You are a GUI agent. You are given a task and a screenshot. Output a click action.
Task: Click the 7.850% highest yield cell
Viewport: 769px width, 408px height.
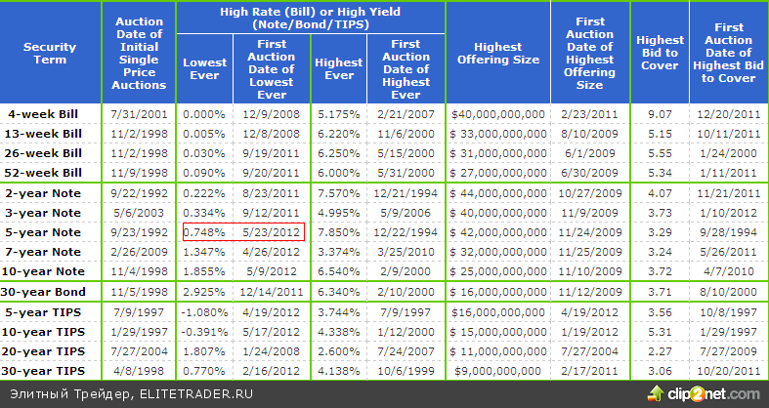click(338, 232)
